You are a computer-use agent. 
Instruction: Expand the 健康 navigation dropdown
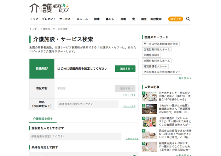click(98, 19)
